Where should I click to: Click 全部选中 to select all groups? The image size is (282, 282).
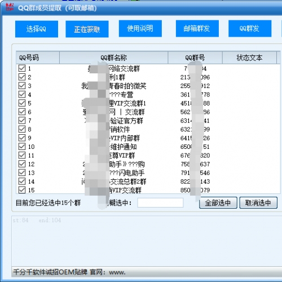click(218, 203)
